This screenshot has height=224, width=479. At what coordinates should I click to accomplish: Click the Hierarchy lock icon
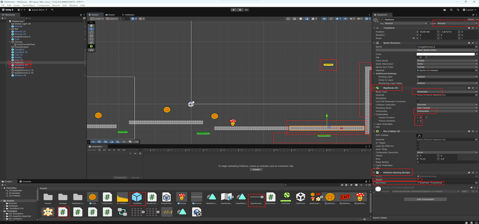pyautogui.click(x=81, y=15)
